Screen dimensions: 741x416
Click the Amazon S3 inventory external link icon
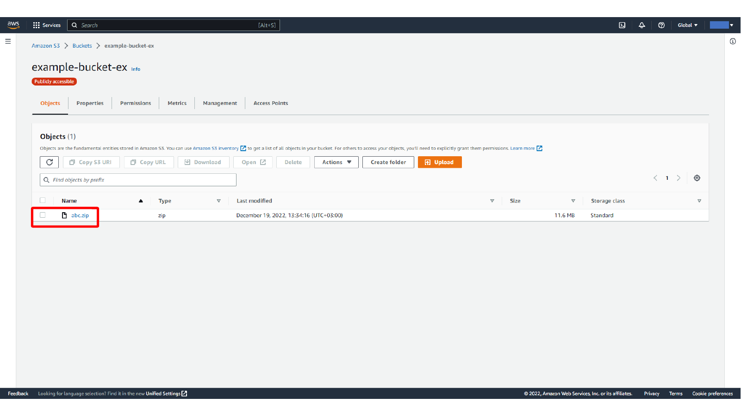pyautogui.click(x=243, y=148)
